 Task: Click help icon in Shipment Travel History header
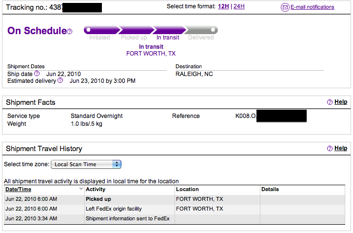pyautogui.click(x=330, y=148)
